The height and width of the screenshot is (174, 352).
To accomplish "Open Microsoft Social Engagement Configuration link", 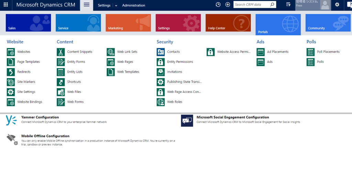I will coord(233,117).
